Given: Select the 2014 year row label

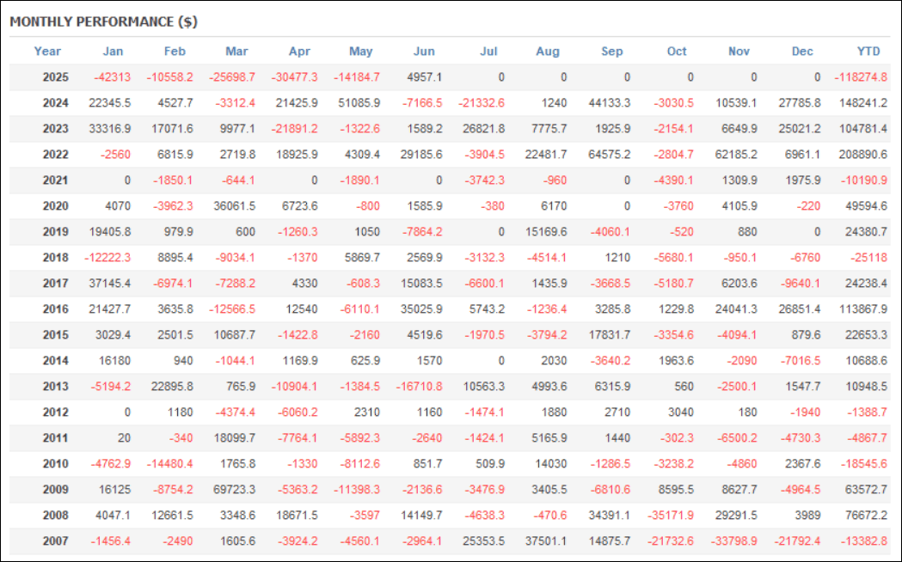Looking at the screenshot, I should tap(55, 361).
